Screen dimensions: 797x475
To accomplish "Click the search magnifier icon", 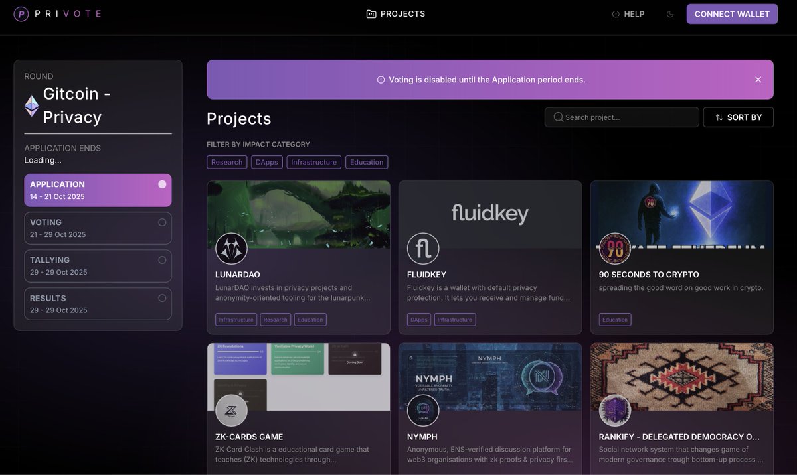I will click(x=559, y=117).
